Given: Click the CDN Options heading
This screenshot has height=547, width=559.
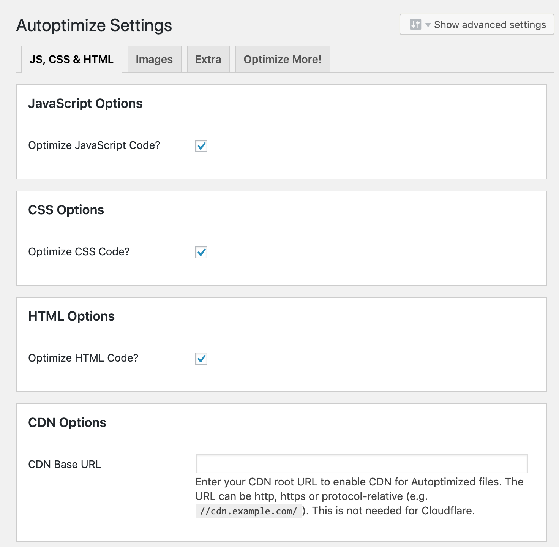Looking at the screenshot, I should pos(68,422).
